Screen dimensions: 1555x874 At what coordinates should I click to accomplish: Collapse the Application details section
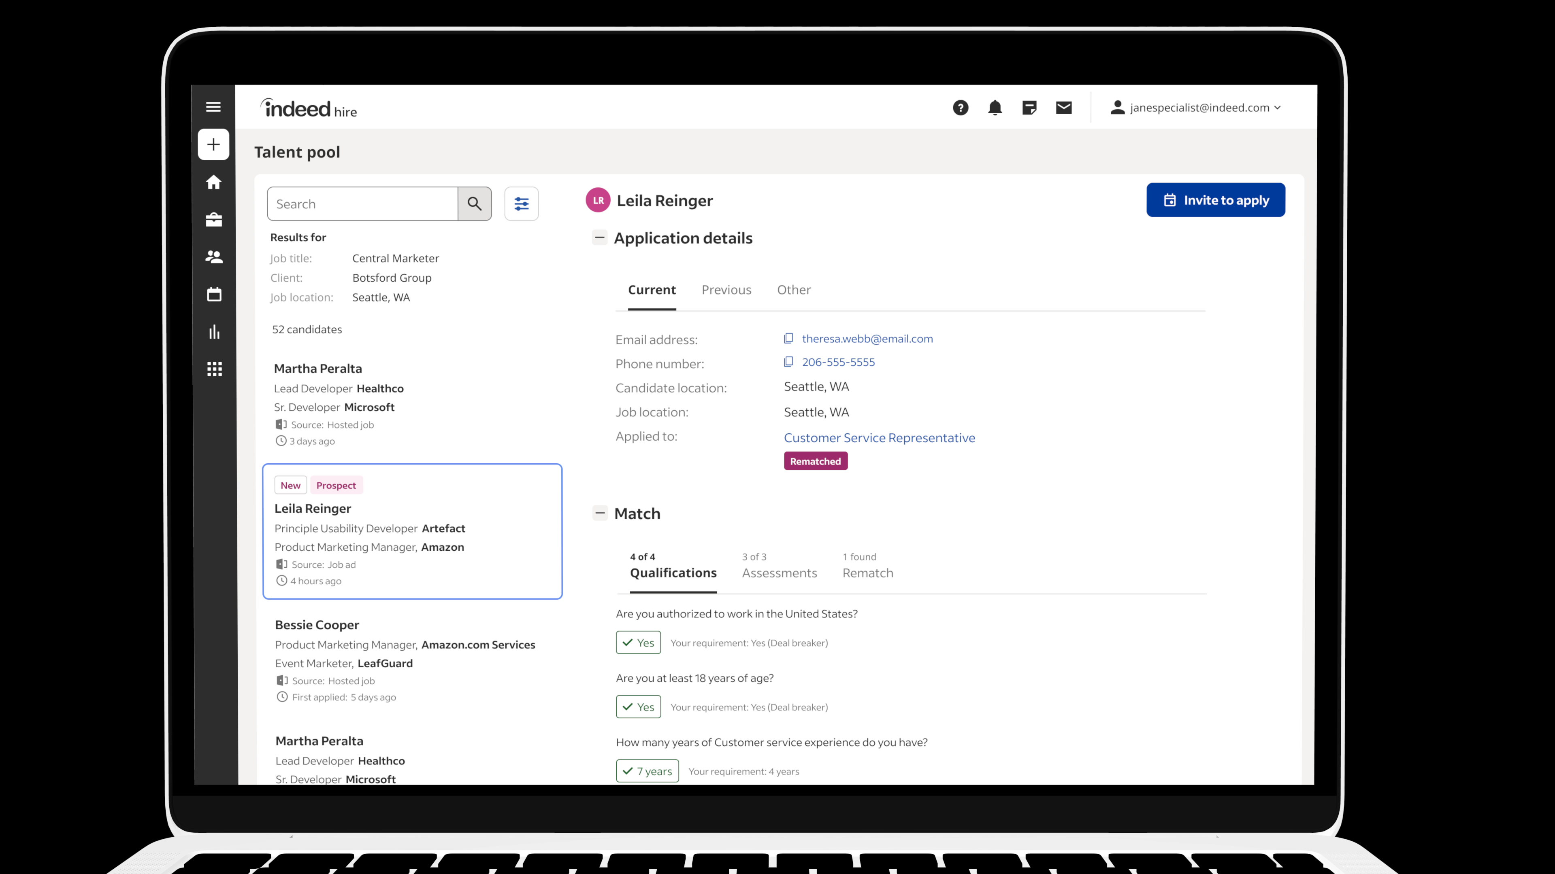pyautogui.click(x=599, y=238)
